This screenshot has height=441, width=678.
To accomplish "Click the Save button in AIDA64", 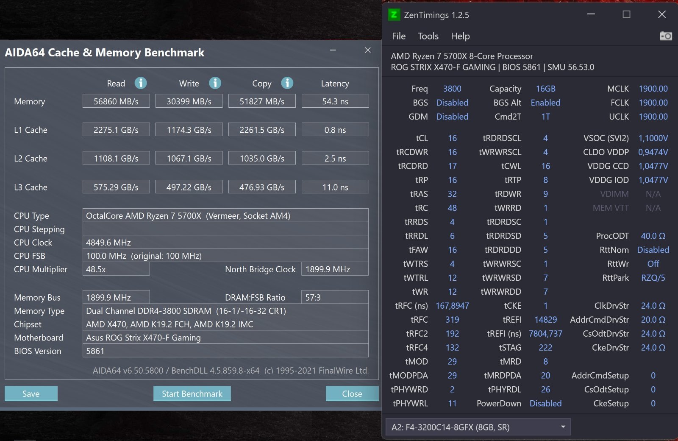I will click(x=31, y=394).
